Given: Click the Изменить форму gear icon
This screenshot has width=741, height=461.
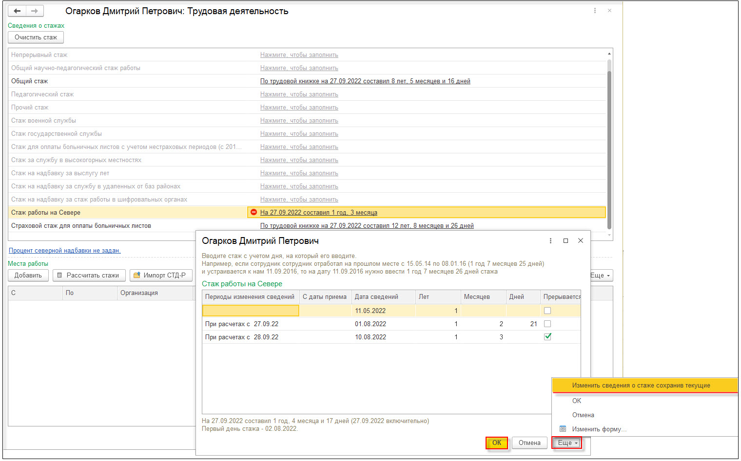Looking at the screenshot, I should [563, 429].
